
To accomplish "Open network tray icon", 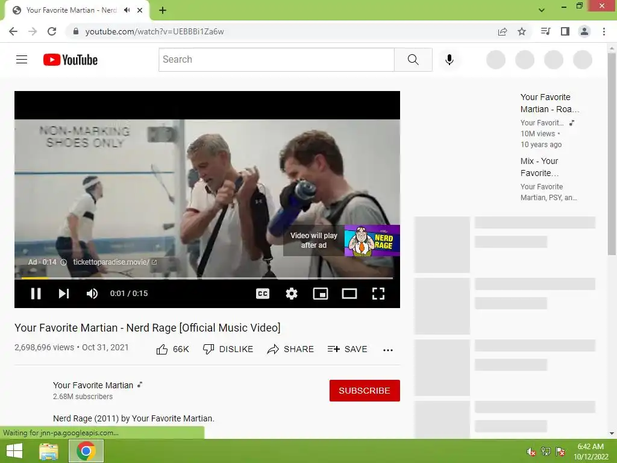I will pos(546,452).
